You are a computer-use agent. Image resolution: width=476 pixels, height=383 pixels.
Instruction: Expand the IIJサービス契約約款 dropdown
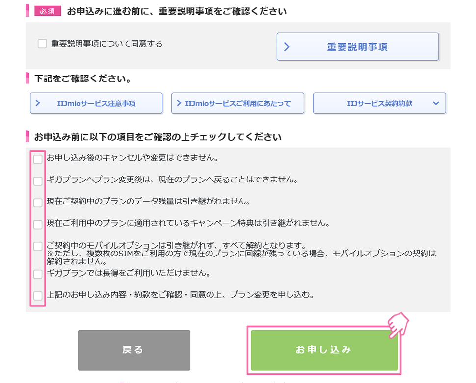pyautogui.click(x=379, y=103)
